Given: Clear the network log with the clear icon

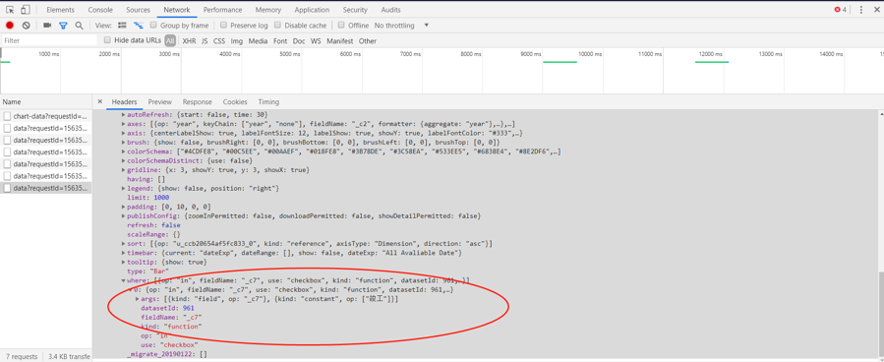Looking at the screenshot, I should (x=26, y=26).
